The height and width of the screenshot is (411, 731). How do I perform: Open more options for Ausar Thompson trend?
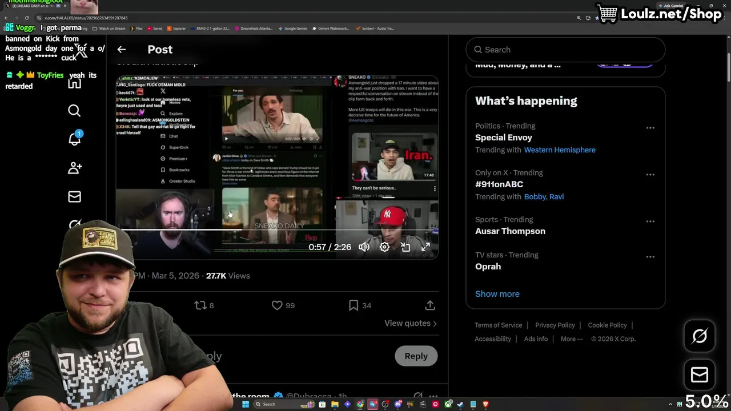click(x=650, y=221)
